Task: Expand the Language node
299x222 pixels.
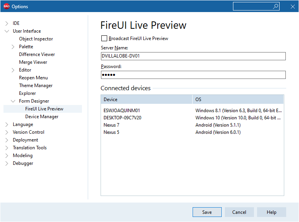Action: [7, 124]
